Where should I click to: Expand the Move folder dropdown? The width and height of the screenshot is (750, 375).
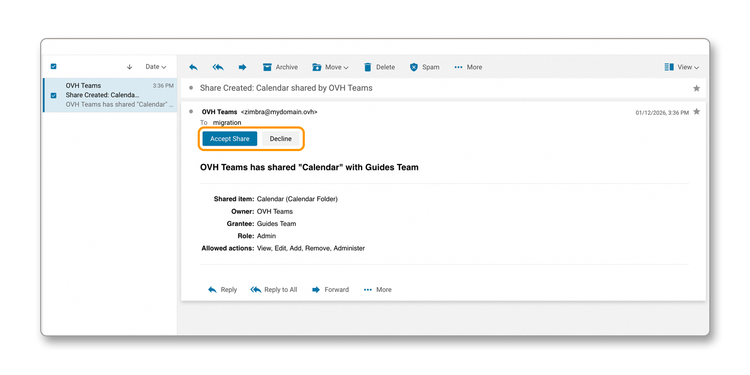[x=331, y=67]
